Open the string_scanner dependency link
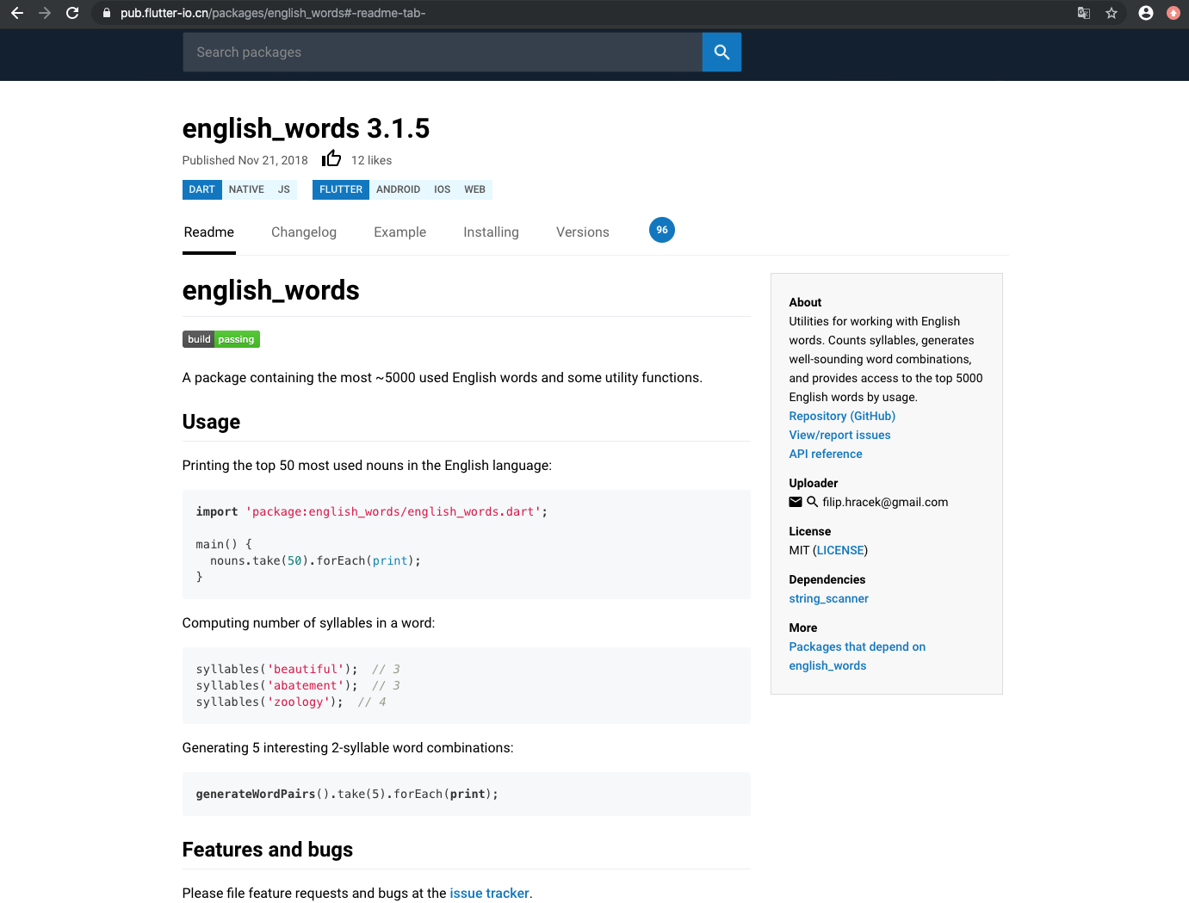Screen dimensions: 1189x903 point(828,598)
